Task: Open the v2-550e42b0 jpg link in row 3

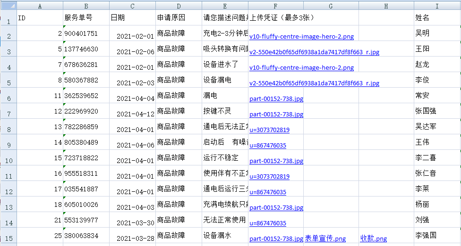Action: point(314,52)
